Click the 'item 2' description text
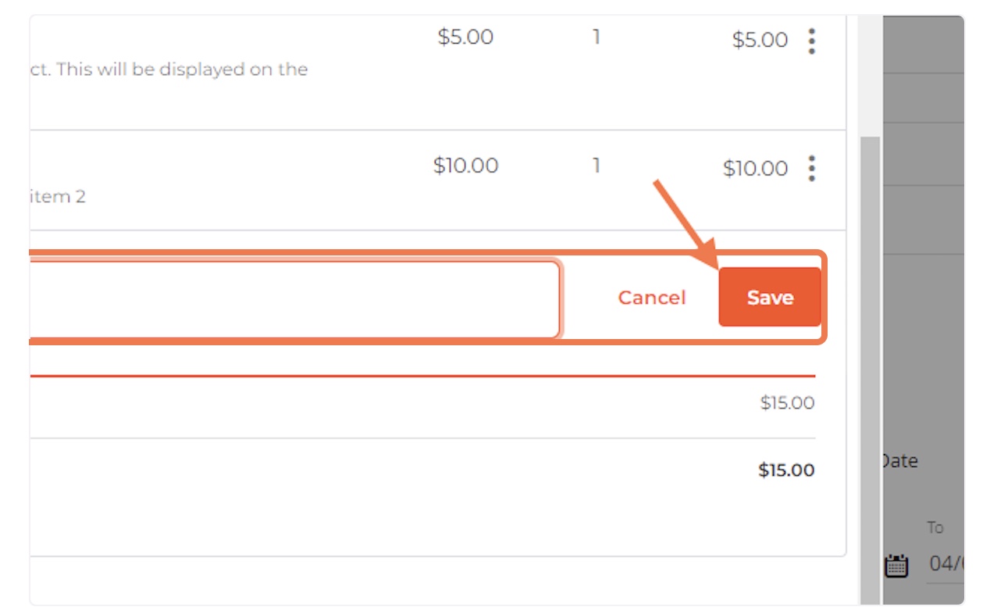Screen dimensions: 990x614 [x=58, y=197]
